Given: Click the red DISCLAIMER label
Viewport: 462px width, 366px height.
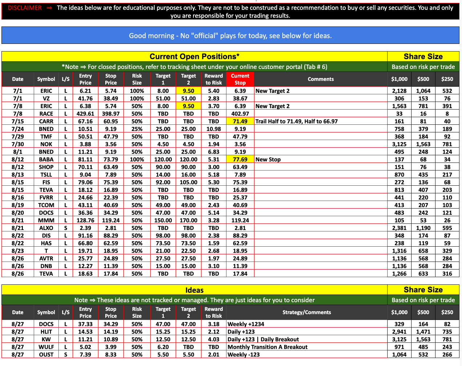Looking at the screenshot, I should click(25, 8).
